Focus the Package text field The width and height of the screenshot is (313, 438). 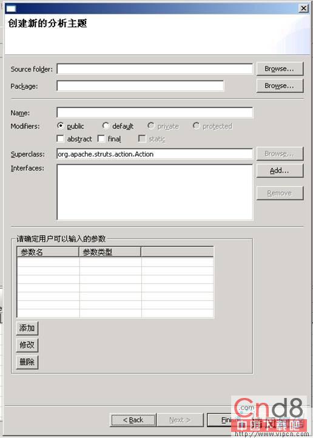tap(140, 86)
